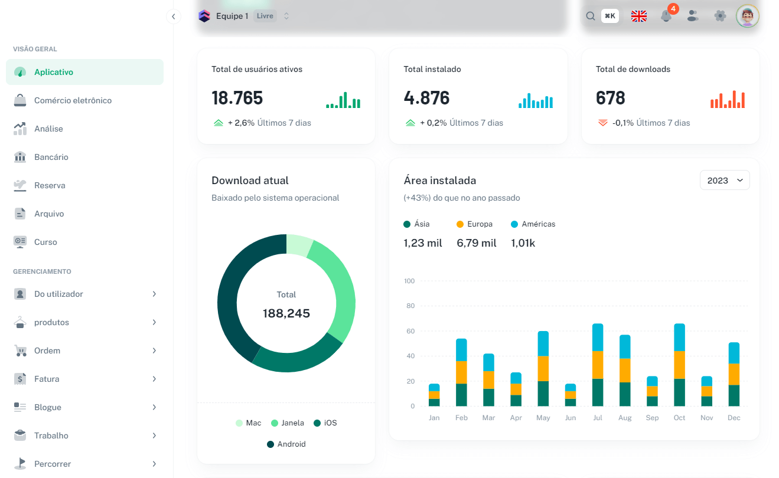Toggle the Android legend item
The width and height of the screenshot is (779, 478).
pyautogui.click(x=286, y=444)
